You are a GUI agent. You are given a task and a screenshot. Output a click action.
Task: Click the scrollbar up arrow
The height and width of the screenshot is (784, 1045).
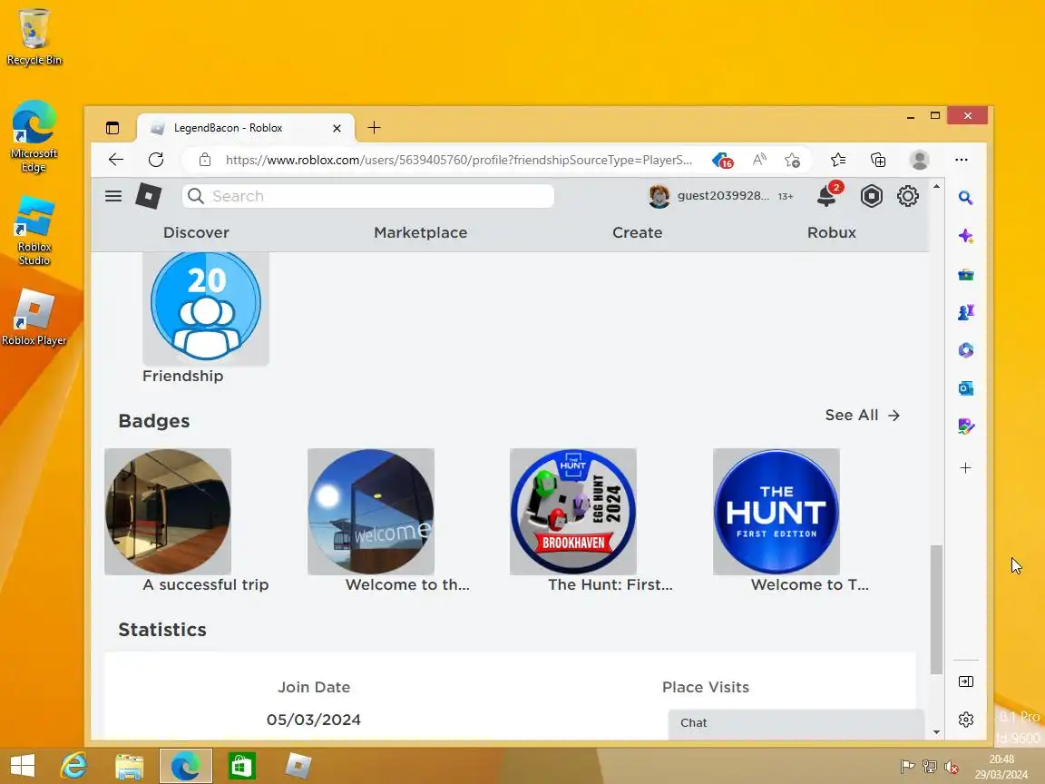936,187
